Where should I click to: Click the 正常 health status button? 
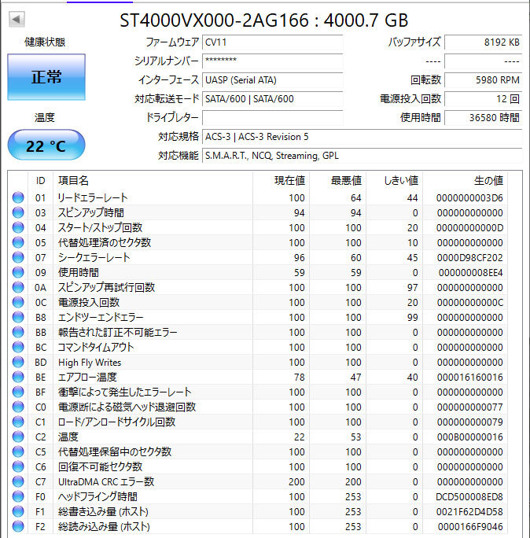click(46, 77)
